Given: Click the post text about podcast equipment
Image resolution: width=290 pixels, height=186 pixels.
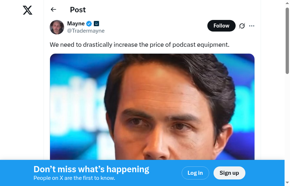Looking at the screenshot, I should [140, 45].
